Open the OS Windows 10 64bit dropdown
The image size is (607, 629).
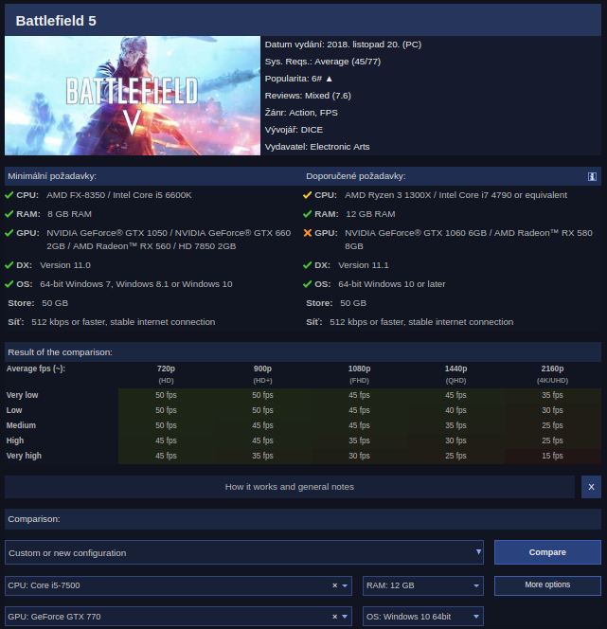(x=423, y=617)
